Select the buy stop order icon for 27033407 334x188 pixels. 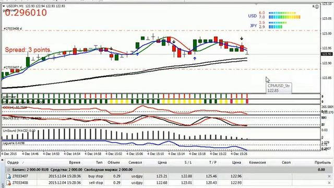(8, 177)
